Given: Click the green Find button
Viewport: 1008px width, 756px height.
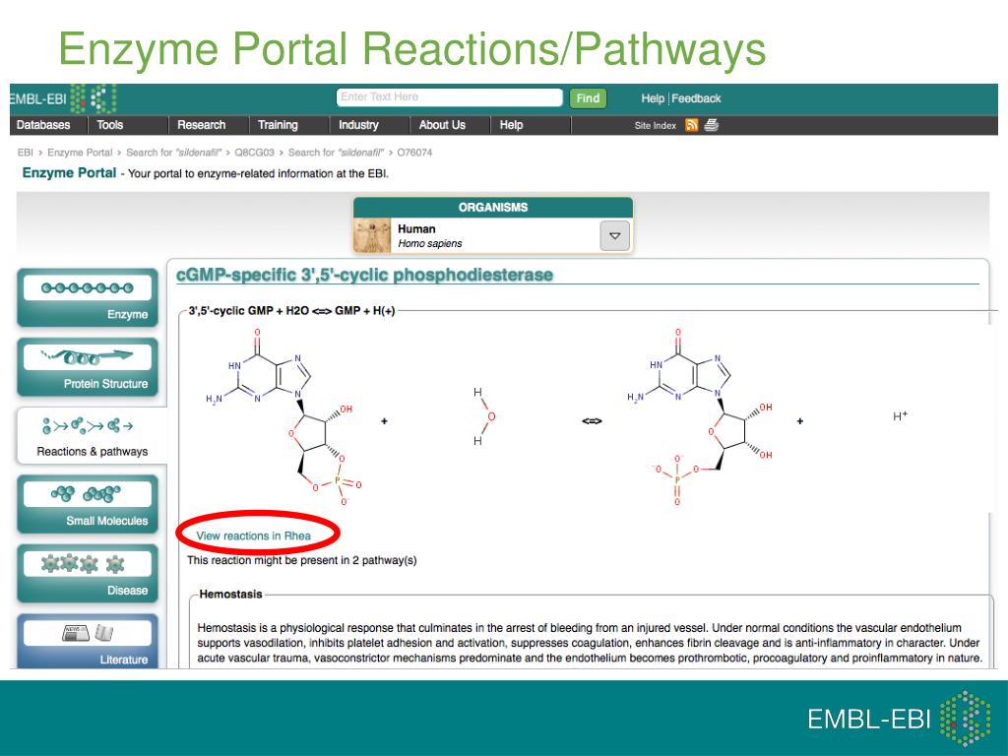Looking at the screenshot, I should [x=588, y=98].
